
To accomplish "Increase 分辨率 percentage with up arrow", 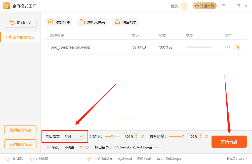I will (x=136, y=135).
